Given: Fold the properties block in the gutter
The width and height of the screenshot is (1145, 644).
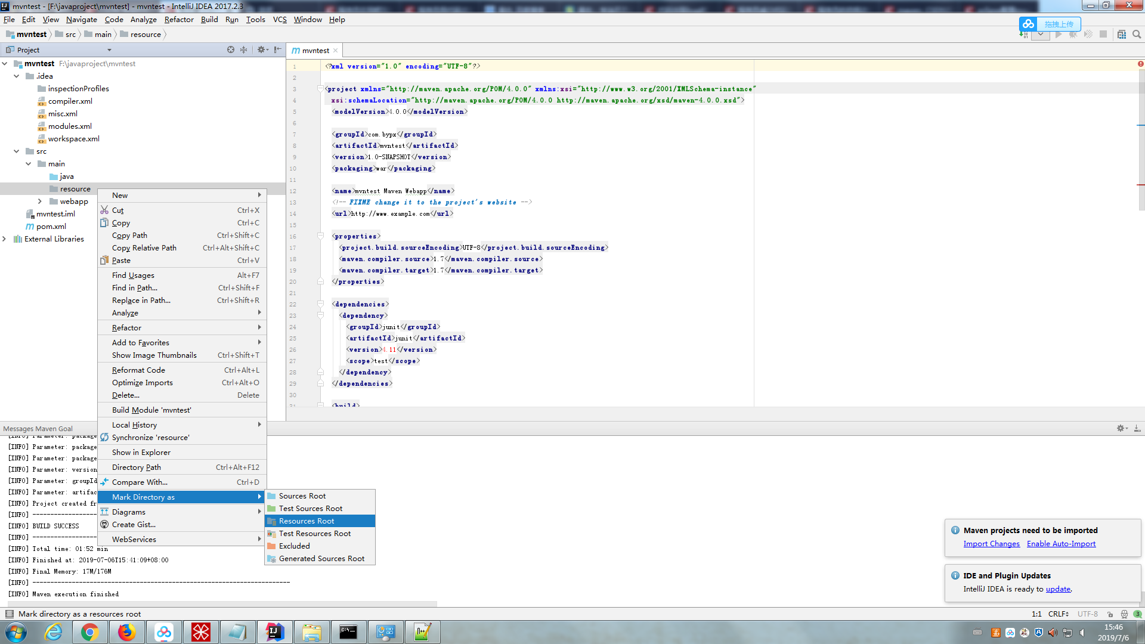Looking at the screenshot, I should tap(320, 236).
